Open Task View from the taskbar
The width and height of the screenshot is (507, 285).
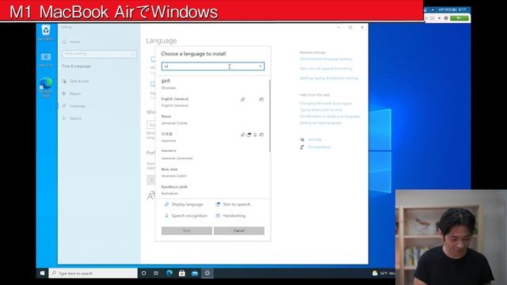pos(156,273)
